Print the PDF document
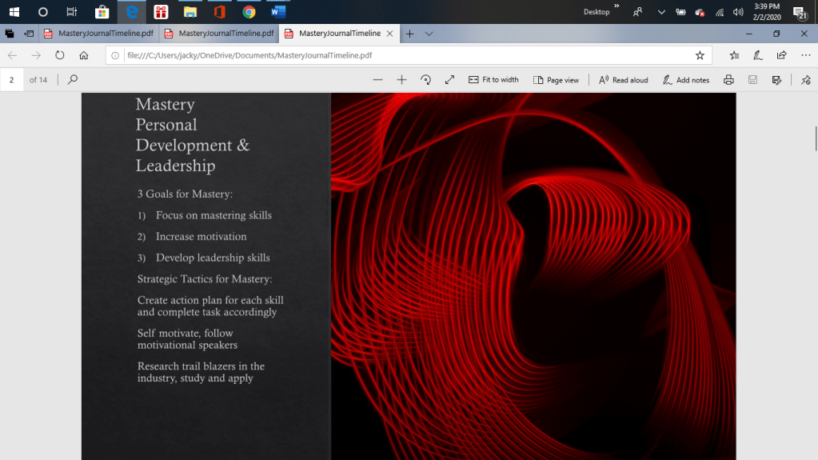Screen dimensions: 818x460 tap(728, 80)
